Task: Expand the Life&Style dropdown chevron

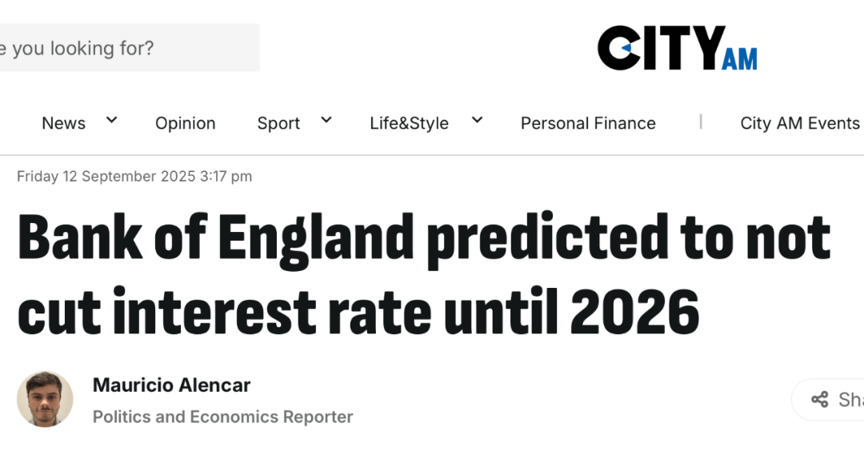Action: point(477,121)
